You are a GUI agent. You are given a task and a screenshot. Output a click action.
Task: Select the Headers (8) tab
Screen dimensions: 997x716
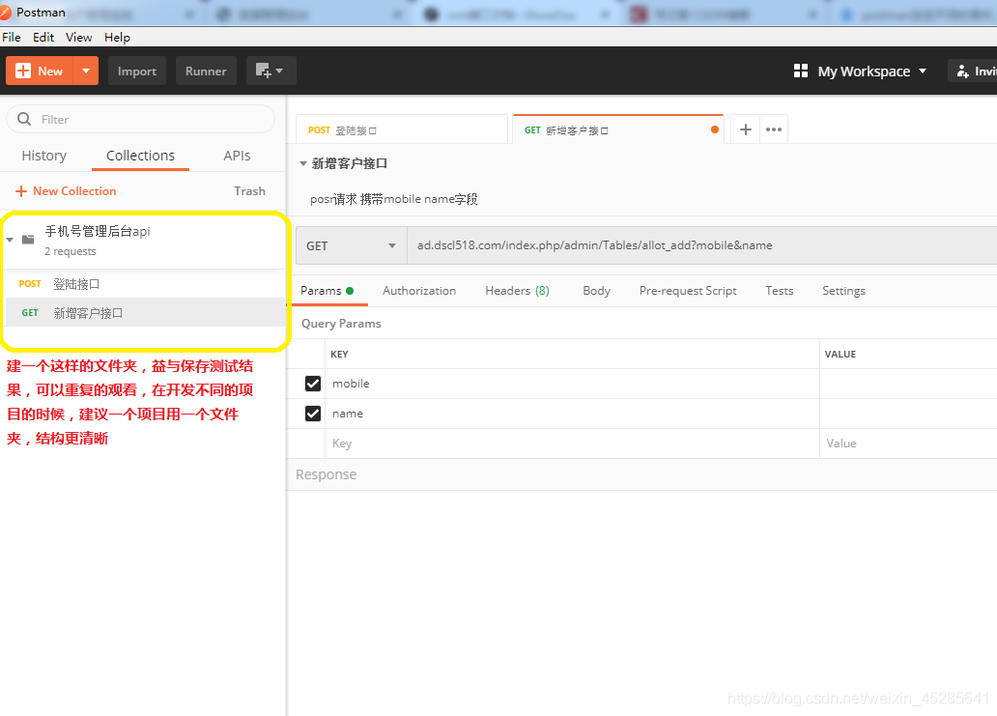pyautogui.click(x=517, y=291)
